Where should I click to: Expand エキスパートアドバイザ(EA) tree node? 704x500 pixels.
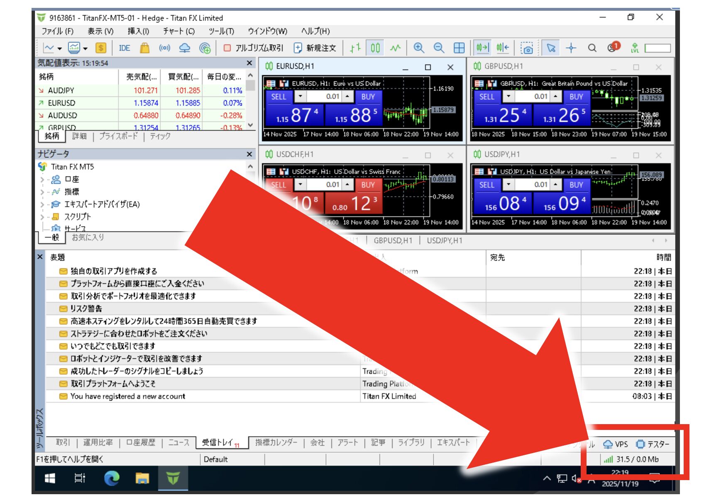(x=42, y=204)
